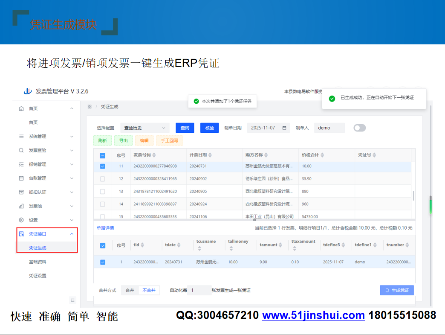Click the 抵扣认证 archive icon
This screenshot has height=335, width=445.
21,192
